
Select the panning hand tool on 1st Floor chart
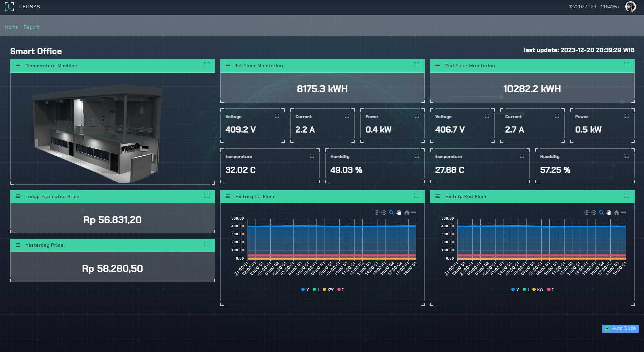click(399, 213)
